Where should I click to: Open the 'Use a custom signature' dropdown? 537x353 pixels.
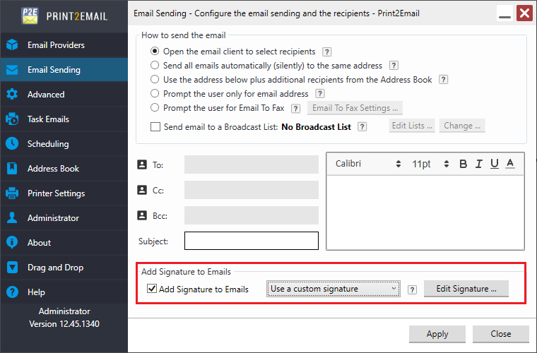pyautogui.click(x=334, y=289)
